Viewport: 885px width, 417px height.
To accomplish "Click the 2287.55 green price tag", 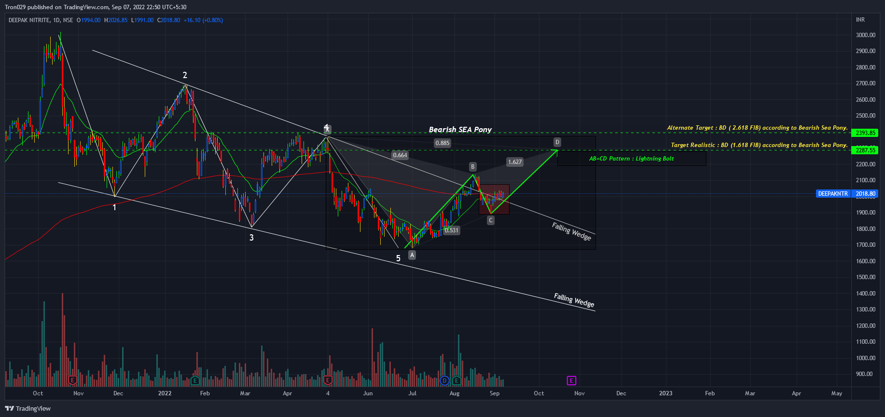I will point(866,150).
